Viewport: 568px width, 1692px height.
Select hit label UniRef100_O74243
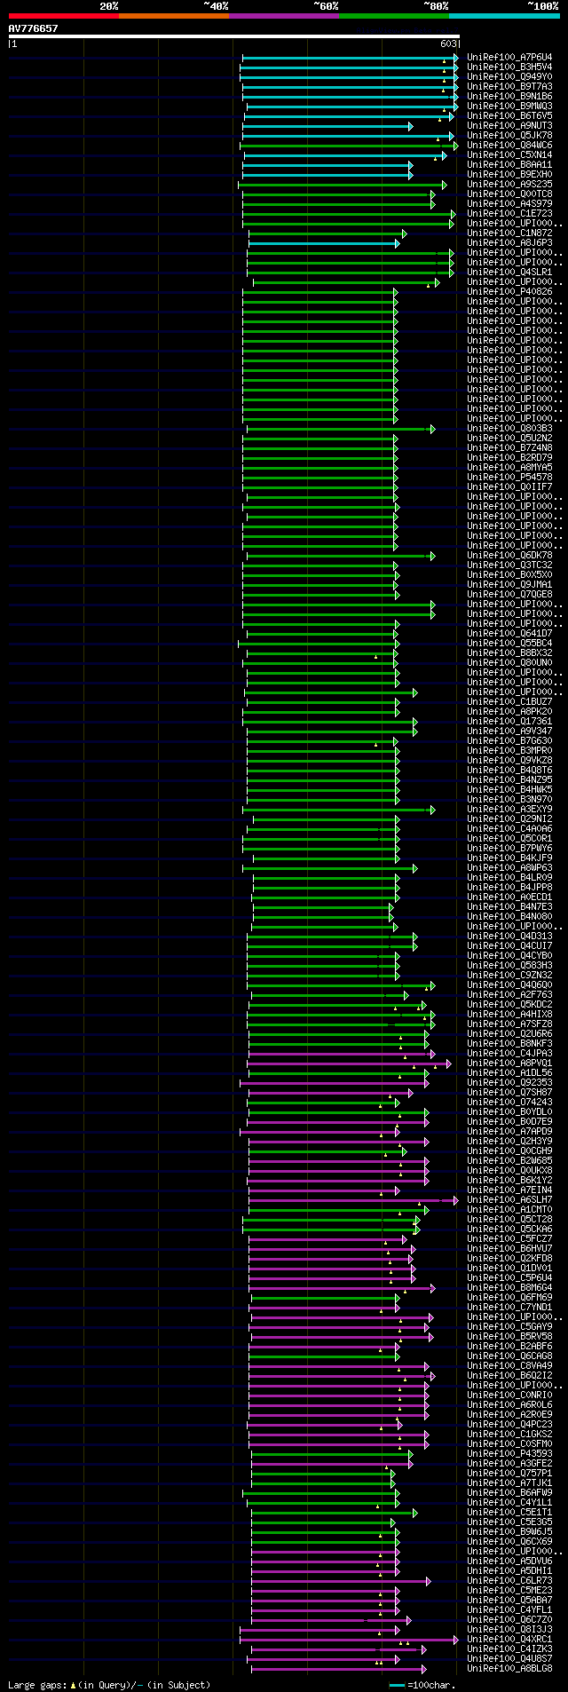point(509,1102)
